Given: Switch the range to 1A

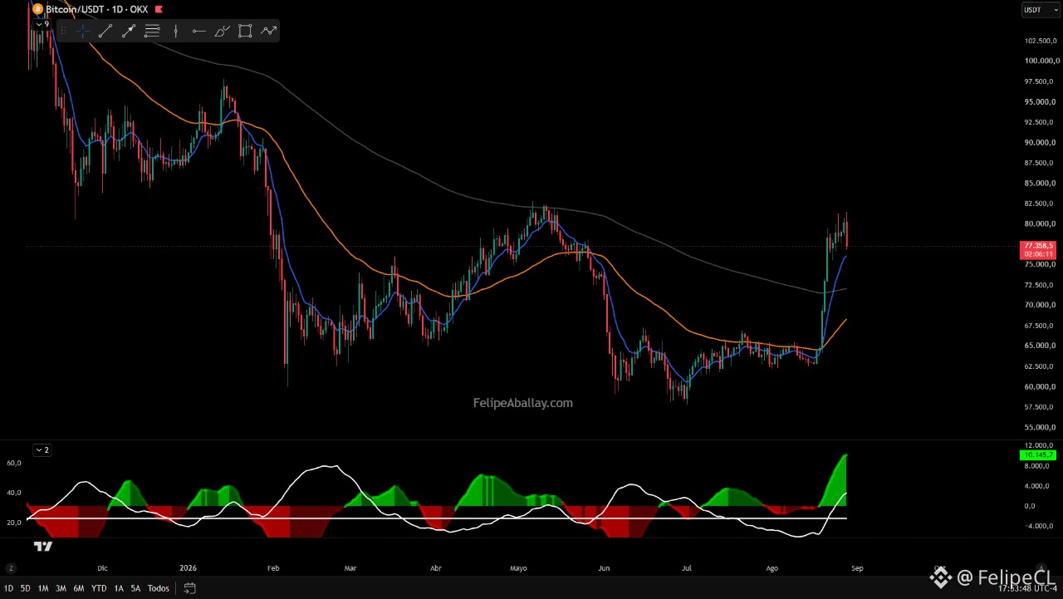Looking at the screenshot, I should tap(119, 588).
